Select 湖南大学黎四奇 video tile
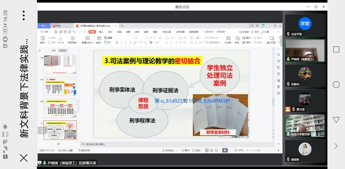 (305, 125)
